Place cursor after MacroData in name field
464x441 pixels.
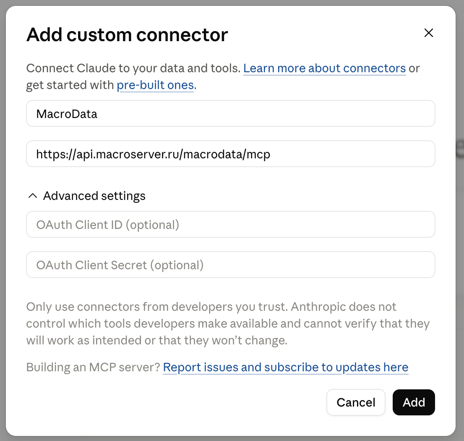(98, 114)
